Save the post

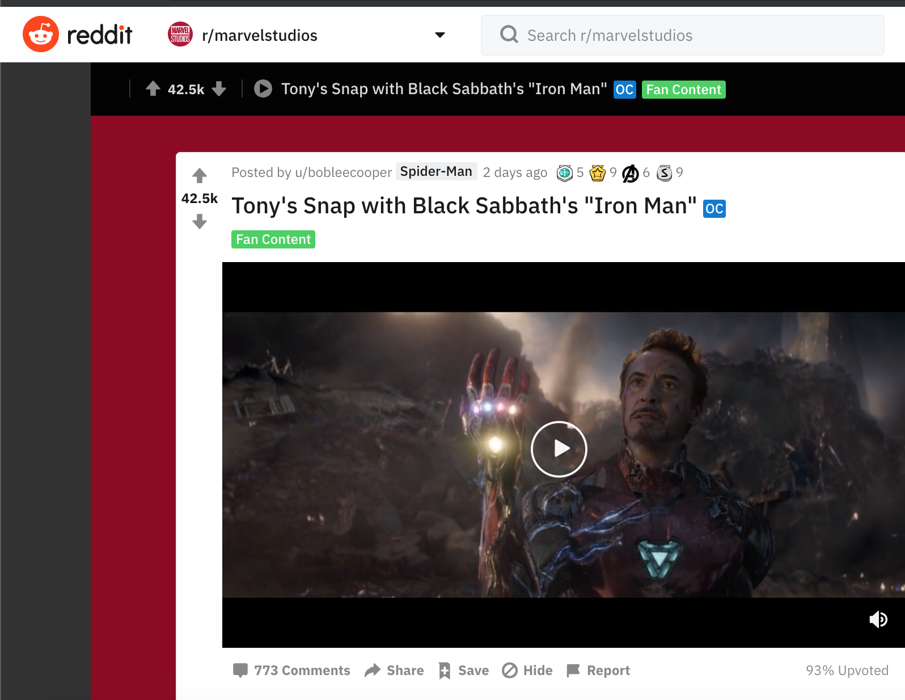pyautogui.click(x=463, y=671)
